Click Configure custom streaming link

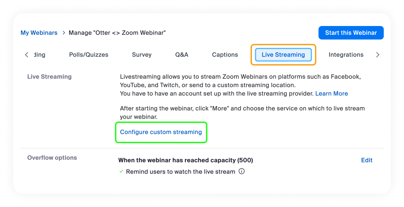click(161, 132)
